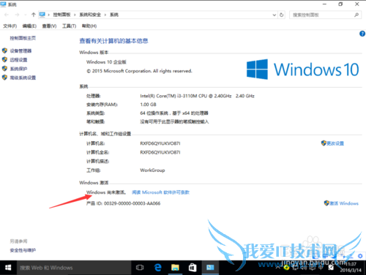Click the Start button on taskbar
The image size is (366, 275).
pyautogui.click(x=8, y=268)
